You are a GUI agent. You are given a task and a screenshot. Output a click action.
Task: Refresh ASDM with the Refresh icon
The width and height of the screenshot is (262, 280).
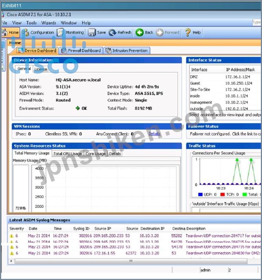coord(113,32)
